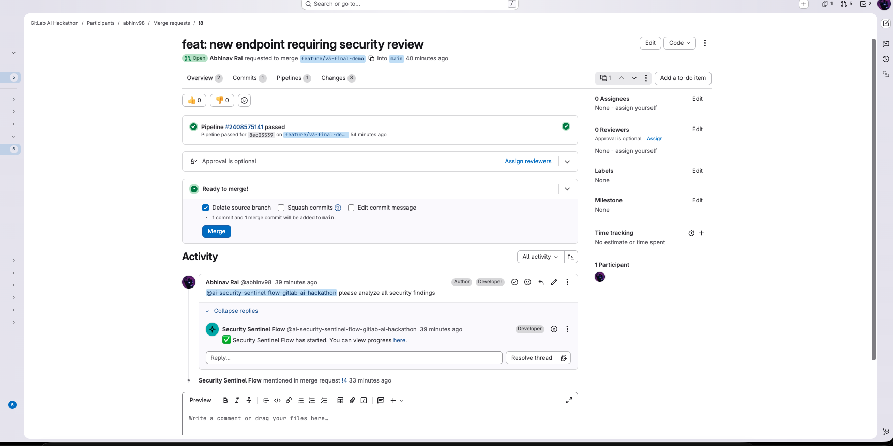Insert table in comment editor
Screen dimensions: 893x446
[x=340, y=400]
